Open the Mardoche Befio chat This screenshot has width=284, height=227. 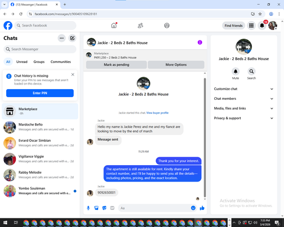click(x=40, y=127)
